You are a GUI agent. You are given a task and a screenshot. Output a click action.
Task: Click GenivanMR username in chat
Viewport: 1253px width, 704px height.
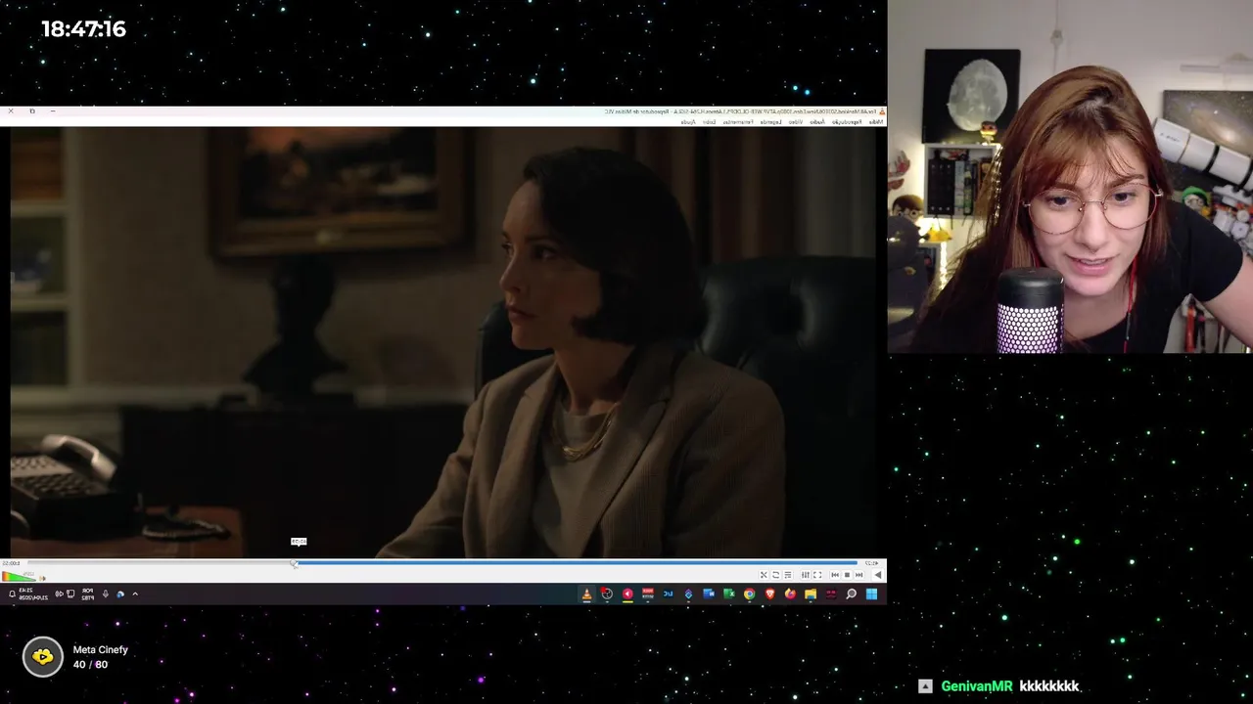977,686
